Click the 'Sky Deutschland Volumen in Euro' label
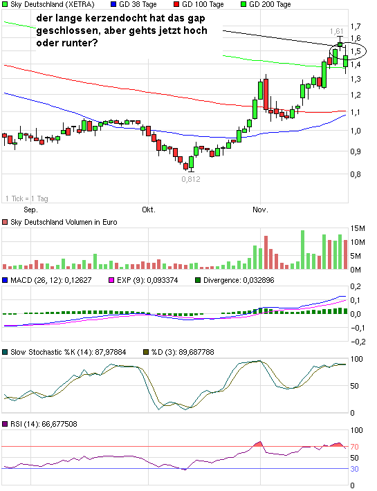This screenshot has width=377, height=491. tap(64, 222)
